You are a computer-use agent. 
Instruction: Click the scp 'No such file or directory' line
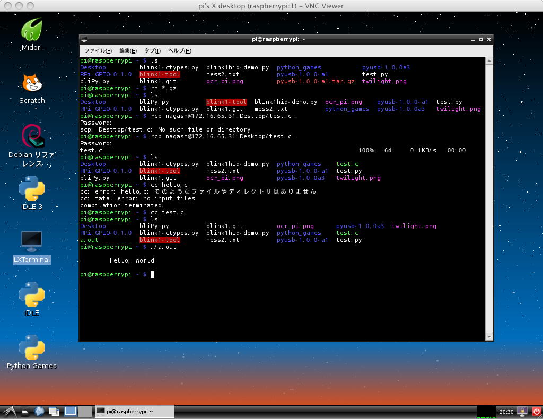tap(165, 129)
